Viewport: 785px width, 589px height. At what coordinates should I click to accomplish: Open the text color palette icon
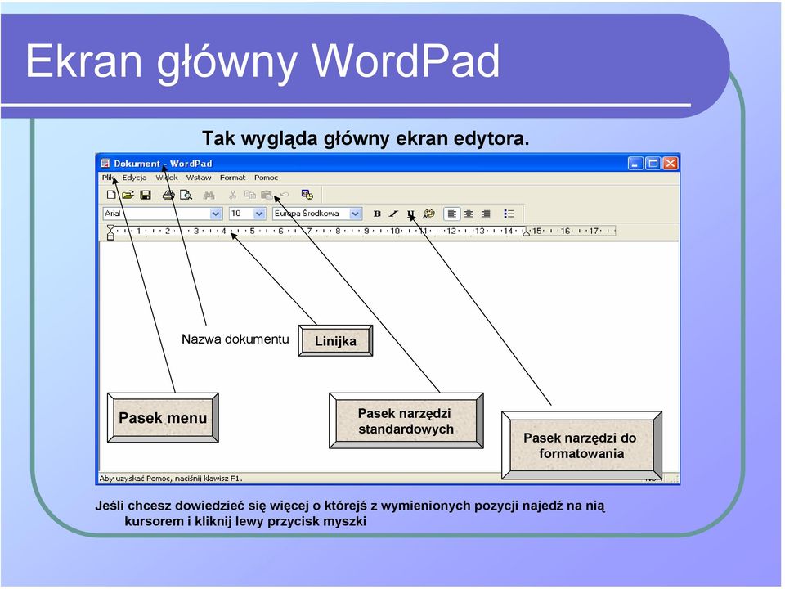click(428, 214)
